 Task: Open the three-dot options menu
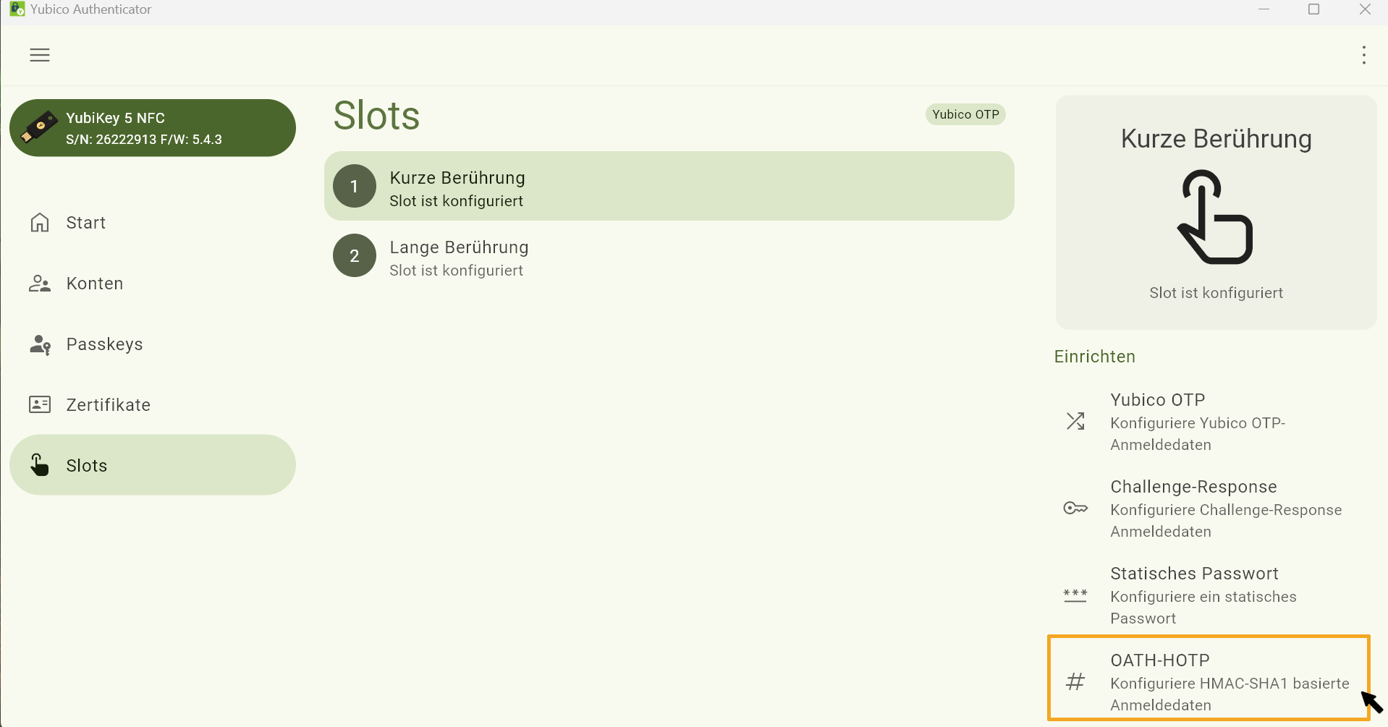[1365, 55]
